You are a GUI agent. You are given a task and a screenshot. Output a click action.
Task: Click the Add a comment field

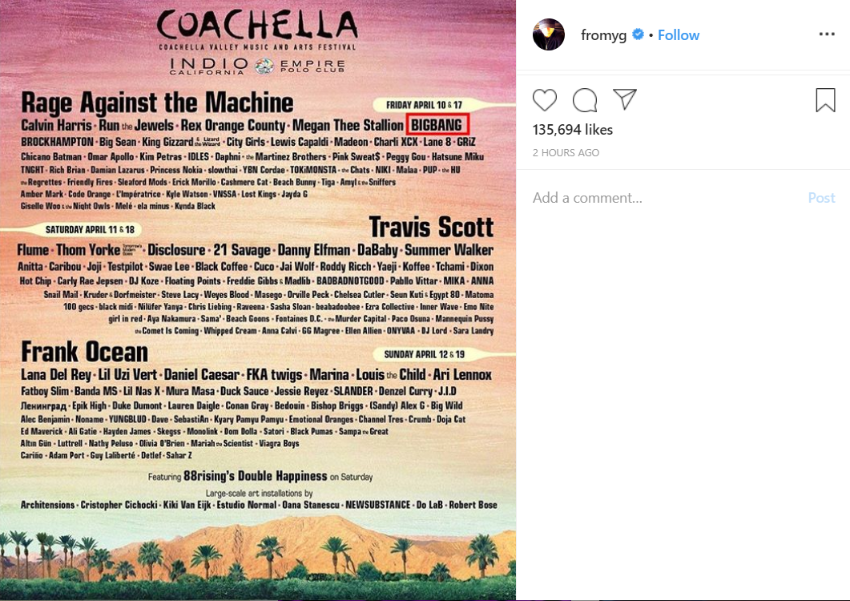click(x=665, y=198)
